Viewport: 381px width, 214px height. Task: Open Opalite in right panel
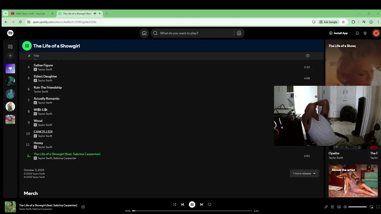(334, 153)
